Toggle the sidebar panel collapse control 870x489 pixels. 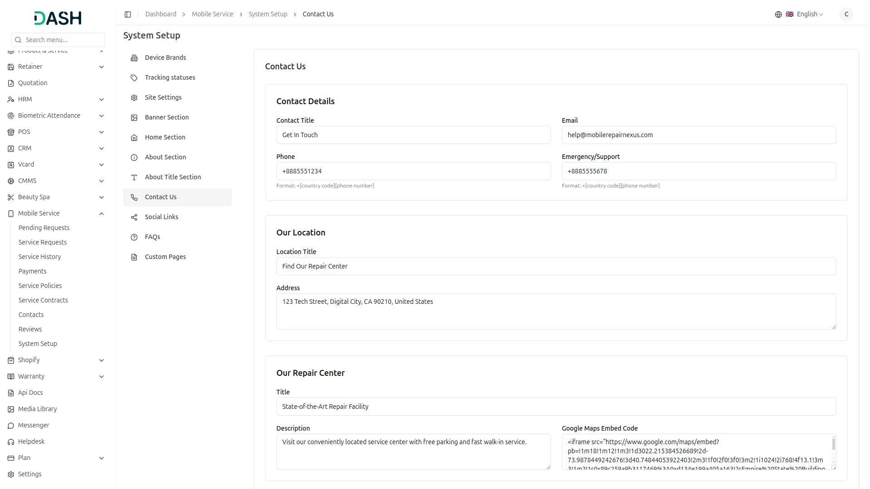click(x=128, y=14)
